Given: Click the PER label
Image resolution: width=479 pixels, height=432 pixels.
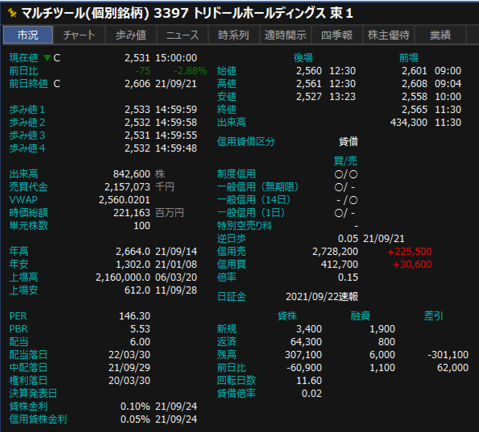Looking at the screenshot, I should 18,316.
